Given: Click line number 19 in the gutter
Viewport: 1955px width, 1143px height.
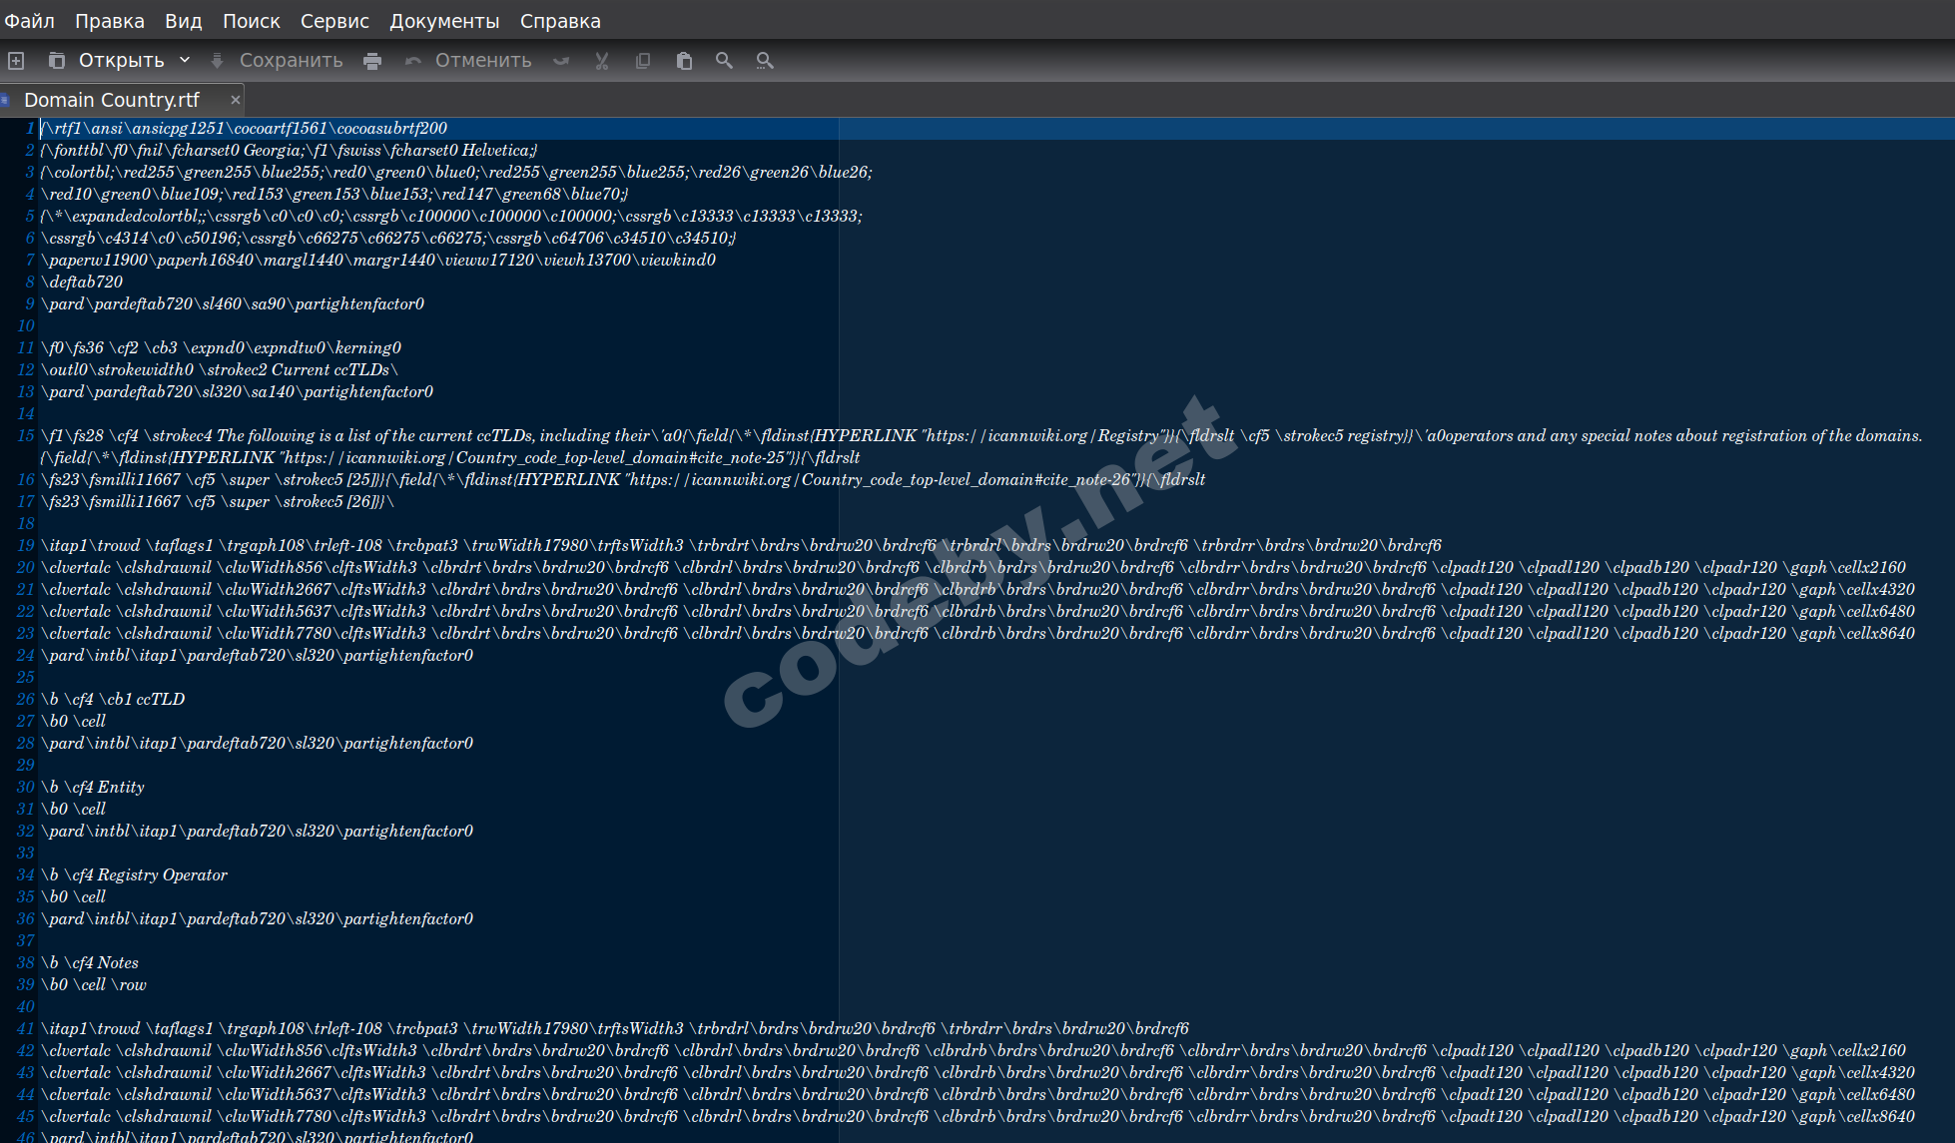Looking at the screenshot, I should pyautogui.click(x=26, y=545).
